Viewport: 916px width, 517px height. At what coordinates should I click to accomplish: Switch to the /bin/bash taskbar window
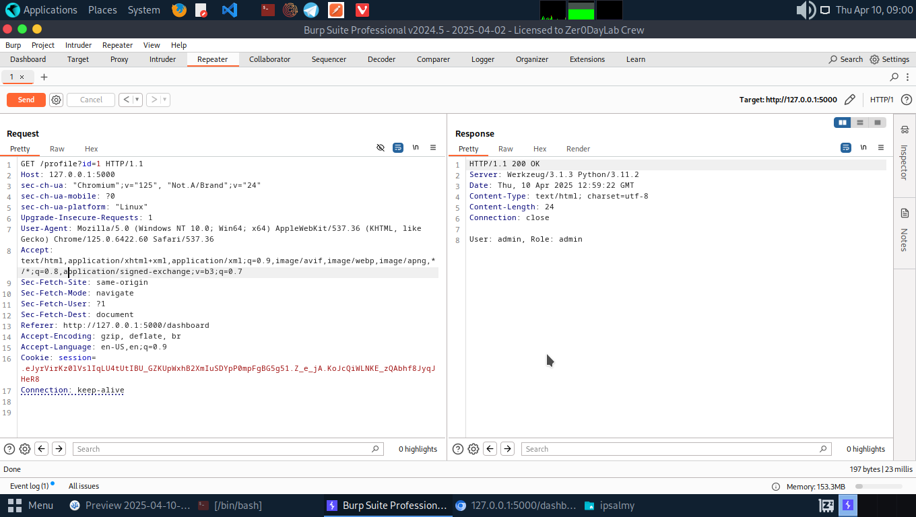pyautogui.click(x=231, y=506)
